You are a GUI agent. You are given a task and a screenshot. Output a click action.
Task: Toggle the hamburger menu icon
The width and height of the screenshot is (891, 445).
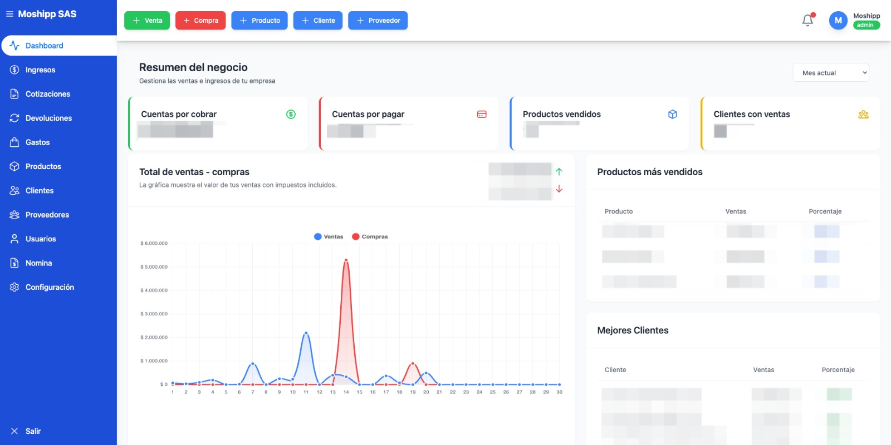(x=9, y=14)
